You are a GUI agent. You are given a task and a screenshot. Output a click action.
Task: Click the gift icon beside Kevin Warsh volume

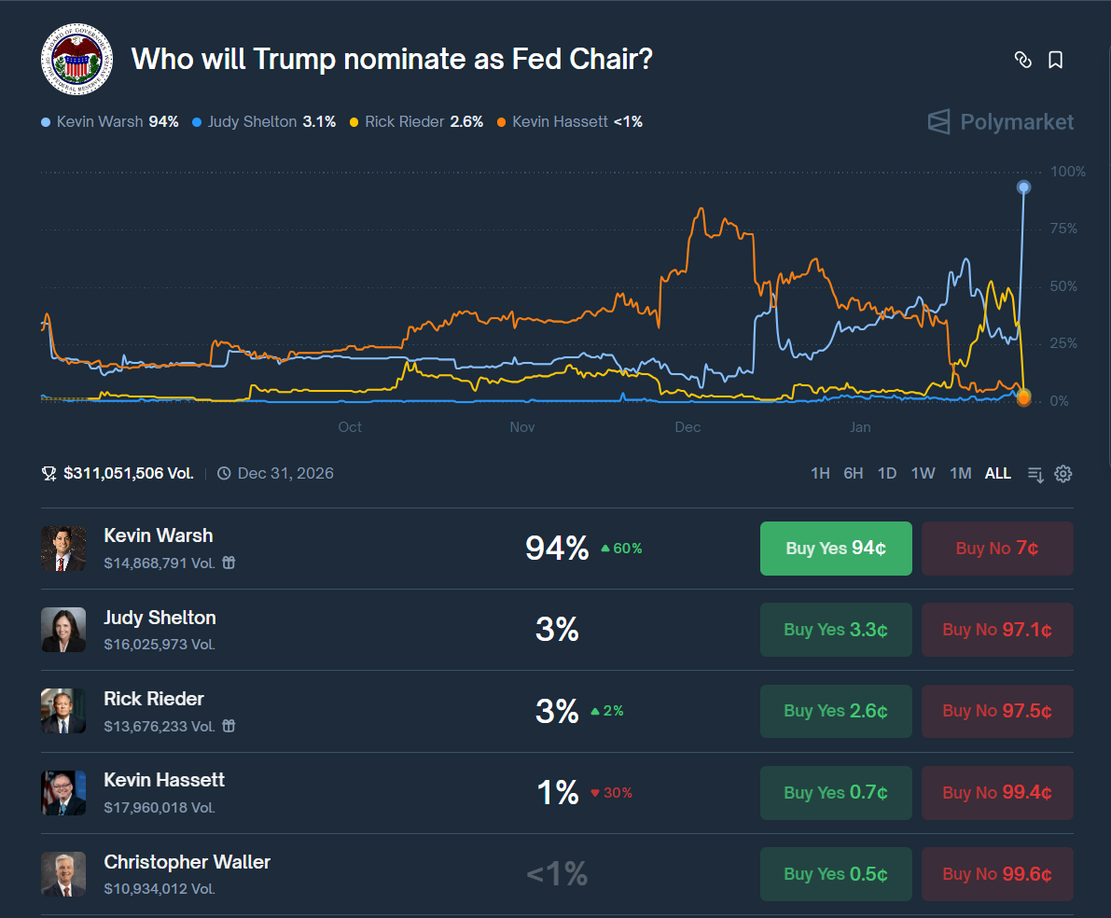(229, 563)
